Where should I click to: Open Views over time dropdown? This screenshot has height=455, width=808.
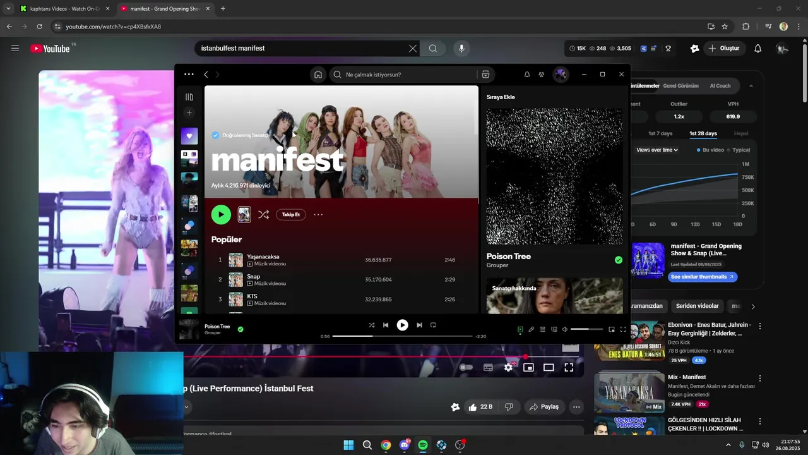(657, 150)
